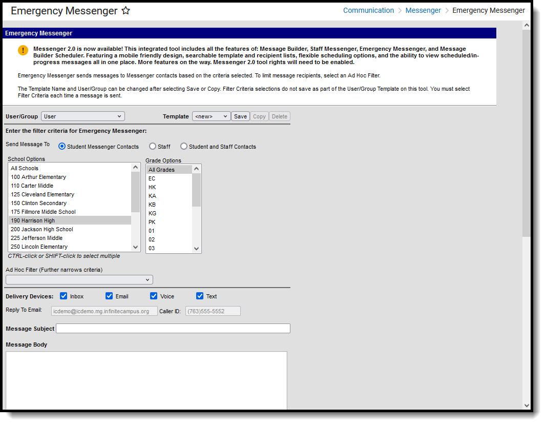Open the User/Group dropdown
Viewport: 546px width, 425px height.
click(83, 116)
